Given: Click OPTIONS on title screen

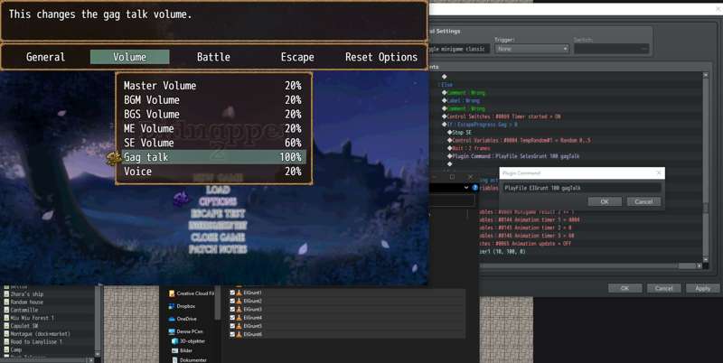Looking at the screenshot, I should [218, 201].
